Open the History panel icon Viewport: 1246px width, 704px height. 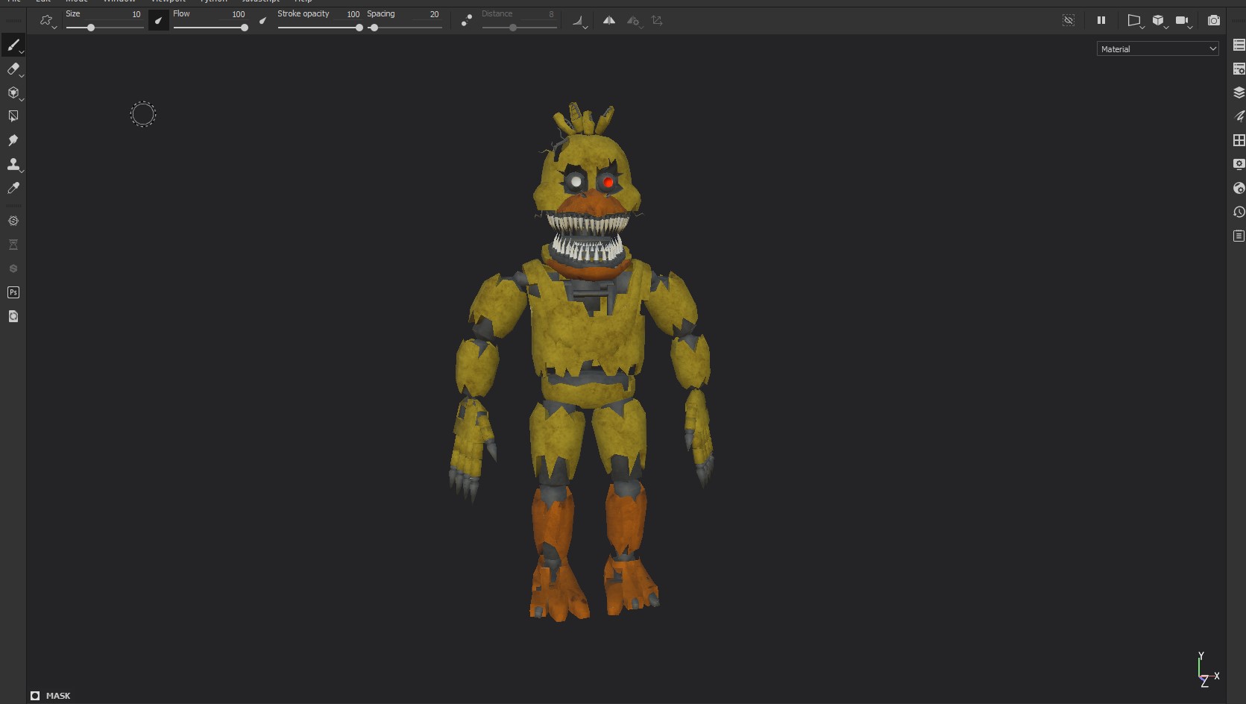click(x=1239, y=212)
